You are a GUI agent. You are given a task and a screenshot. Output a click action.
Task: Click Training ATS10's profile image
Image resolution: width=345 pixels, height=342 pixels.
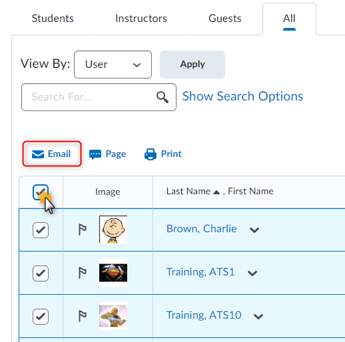click(113, 316)
